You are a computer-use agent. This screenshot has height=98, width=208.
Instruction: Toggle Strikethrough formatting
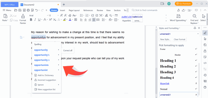[x=45, y=20]
